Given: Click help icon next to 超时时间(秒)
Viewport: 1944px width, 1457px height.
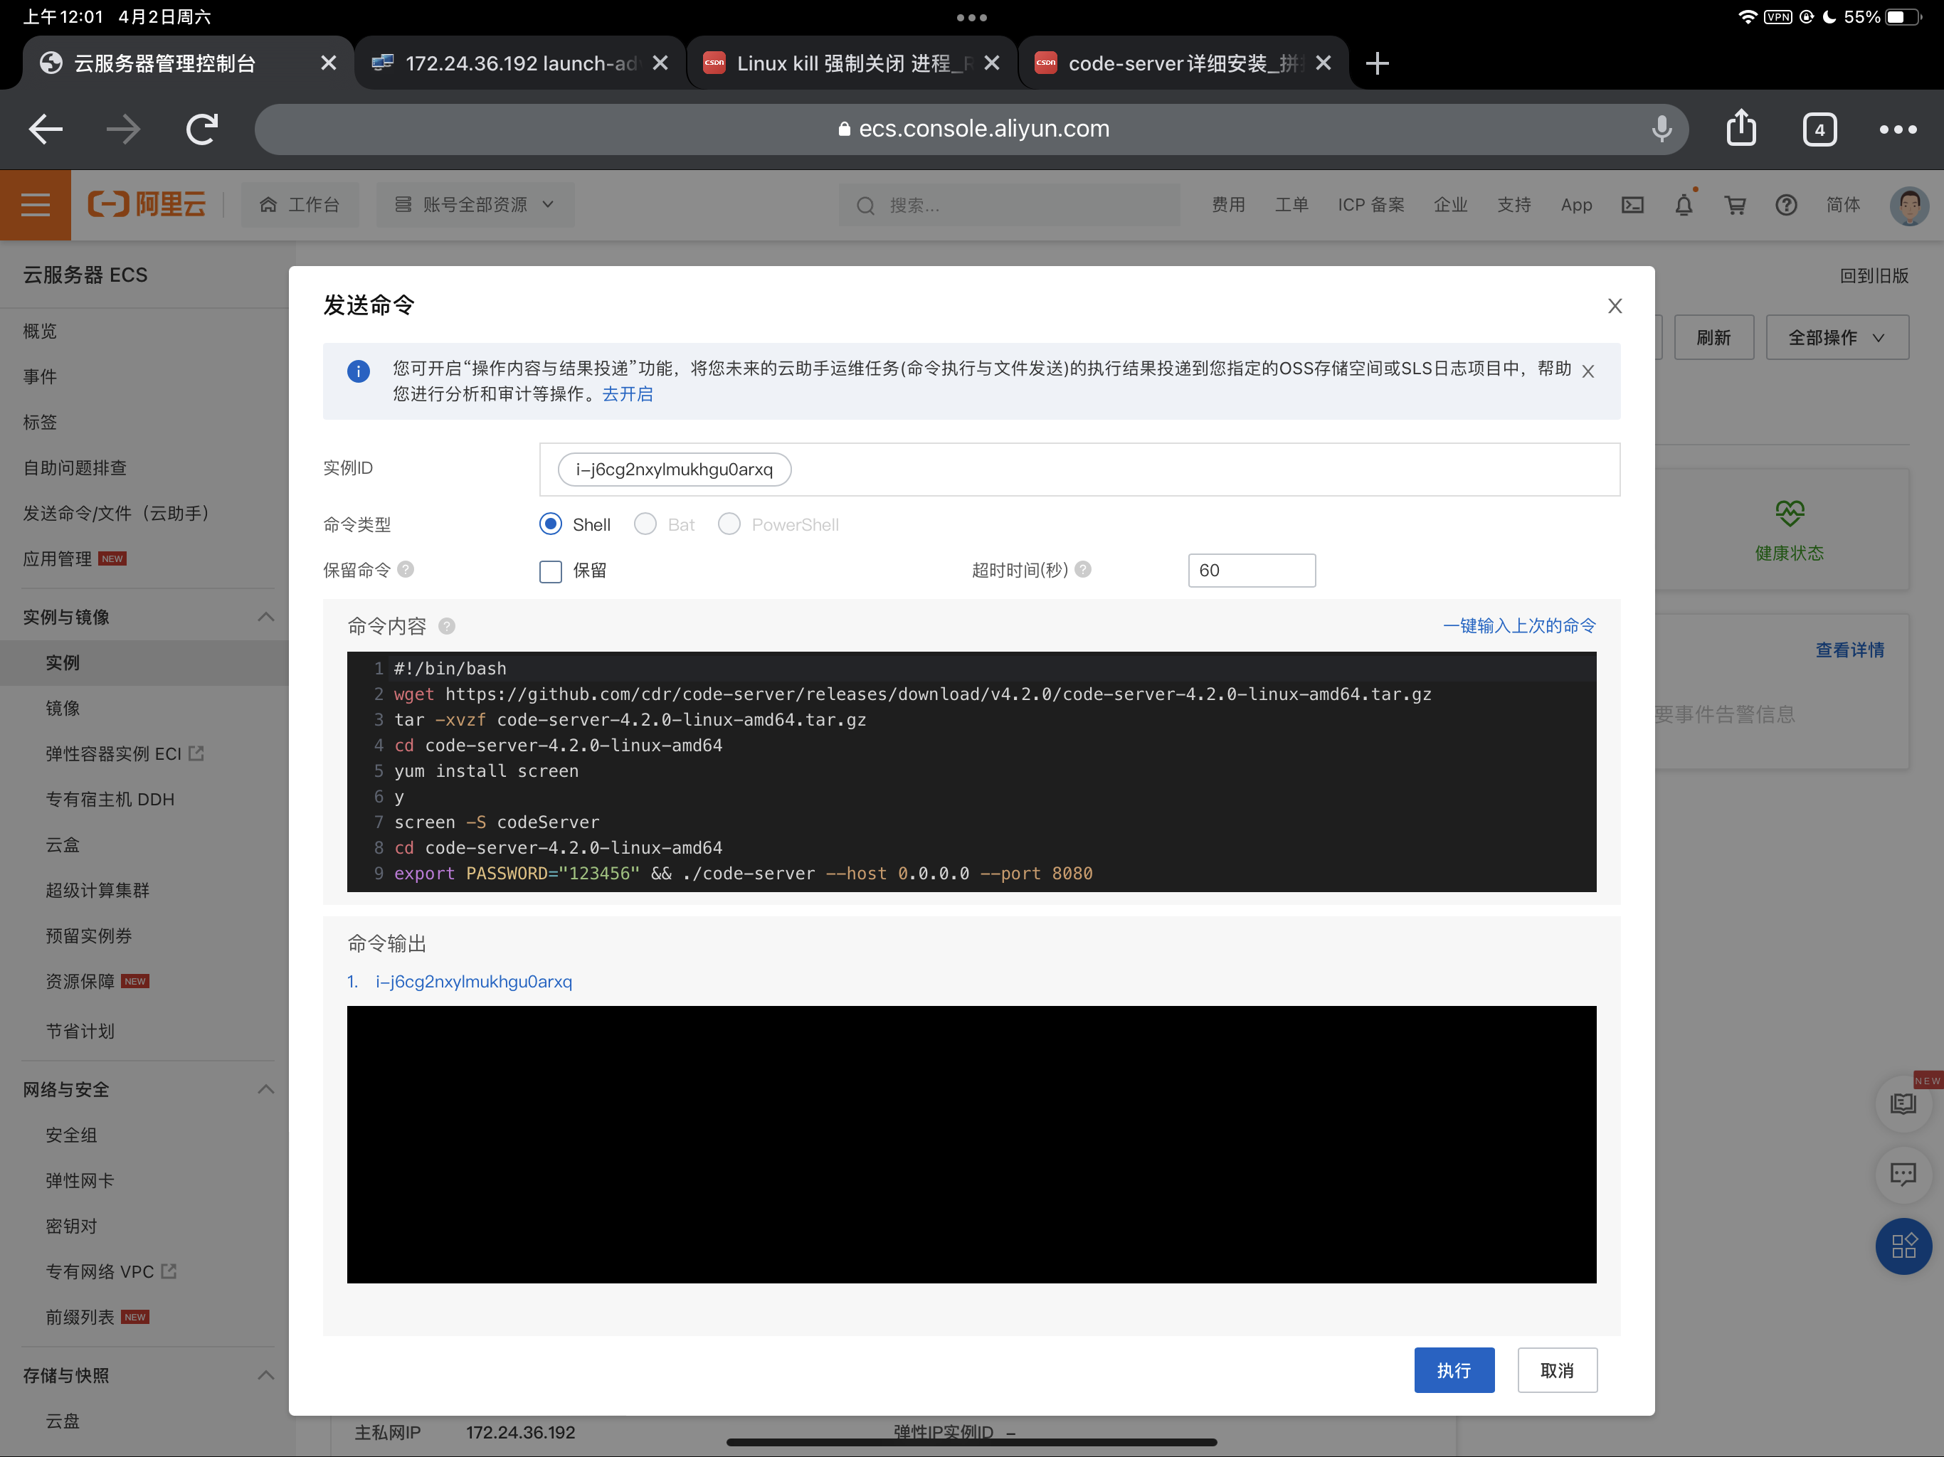Looking at the screenshot, I should 1083,569.
